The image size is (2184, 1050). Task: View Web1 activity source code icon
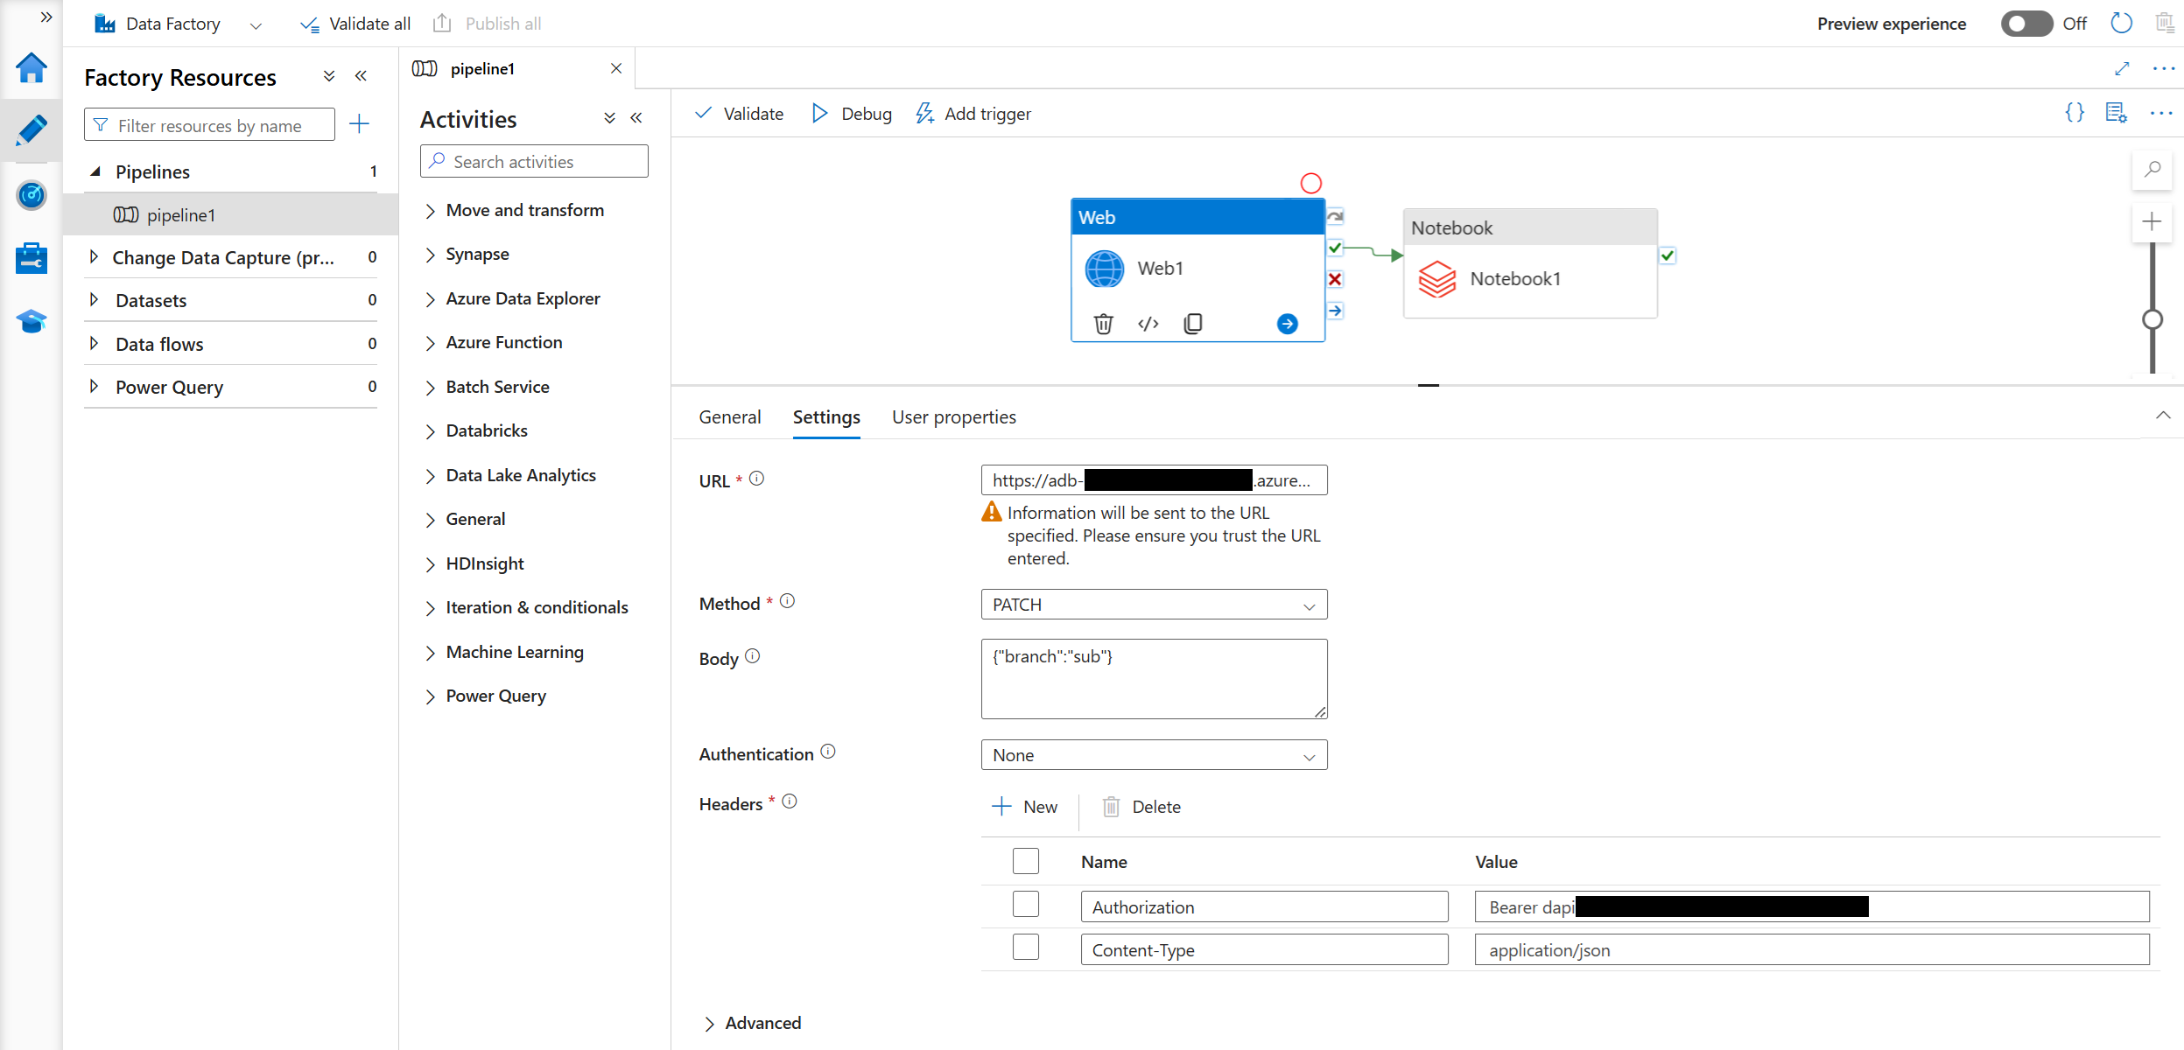click(x=1148, y=324)
